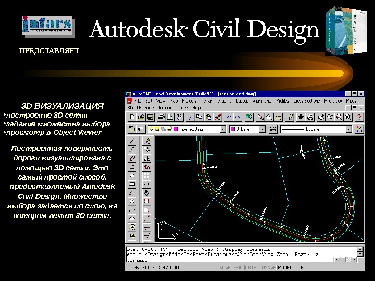Open the Pipes menu

(x=351, y=101)
